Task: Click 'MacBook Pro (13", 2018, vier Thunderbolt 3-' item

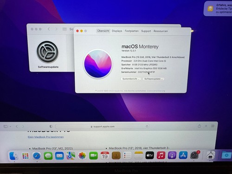Action: point(139,148)
